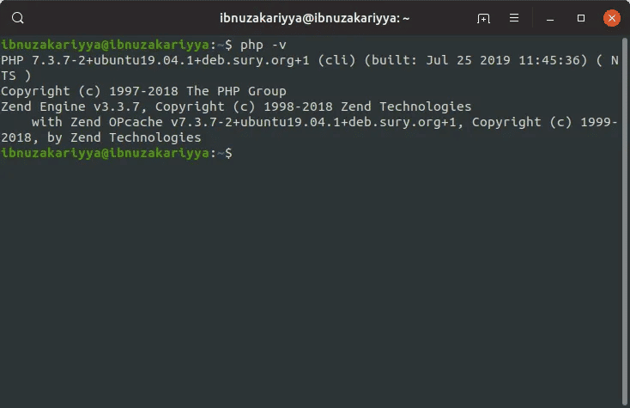Screen dimensions: 630x408
Task: Open the terminal search icon
Action: 18,18
